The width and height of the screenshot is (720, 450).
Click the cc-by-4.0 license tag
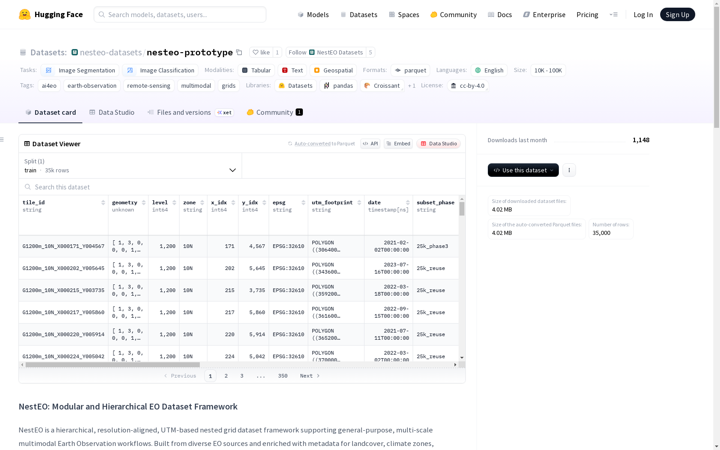click(468, 86)
